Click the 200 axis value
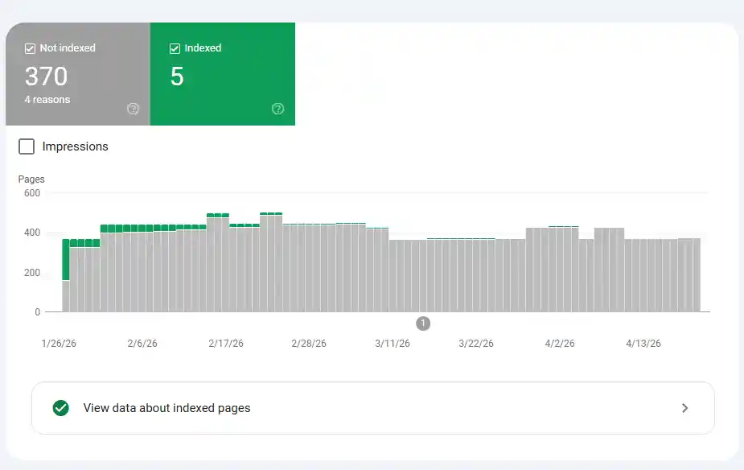Viewport: 744px width, 470px height. pyautogui.click(x=32, y=273)
